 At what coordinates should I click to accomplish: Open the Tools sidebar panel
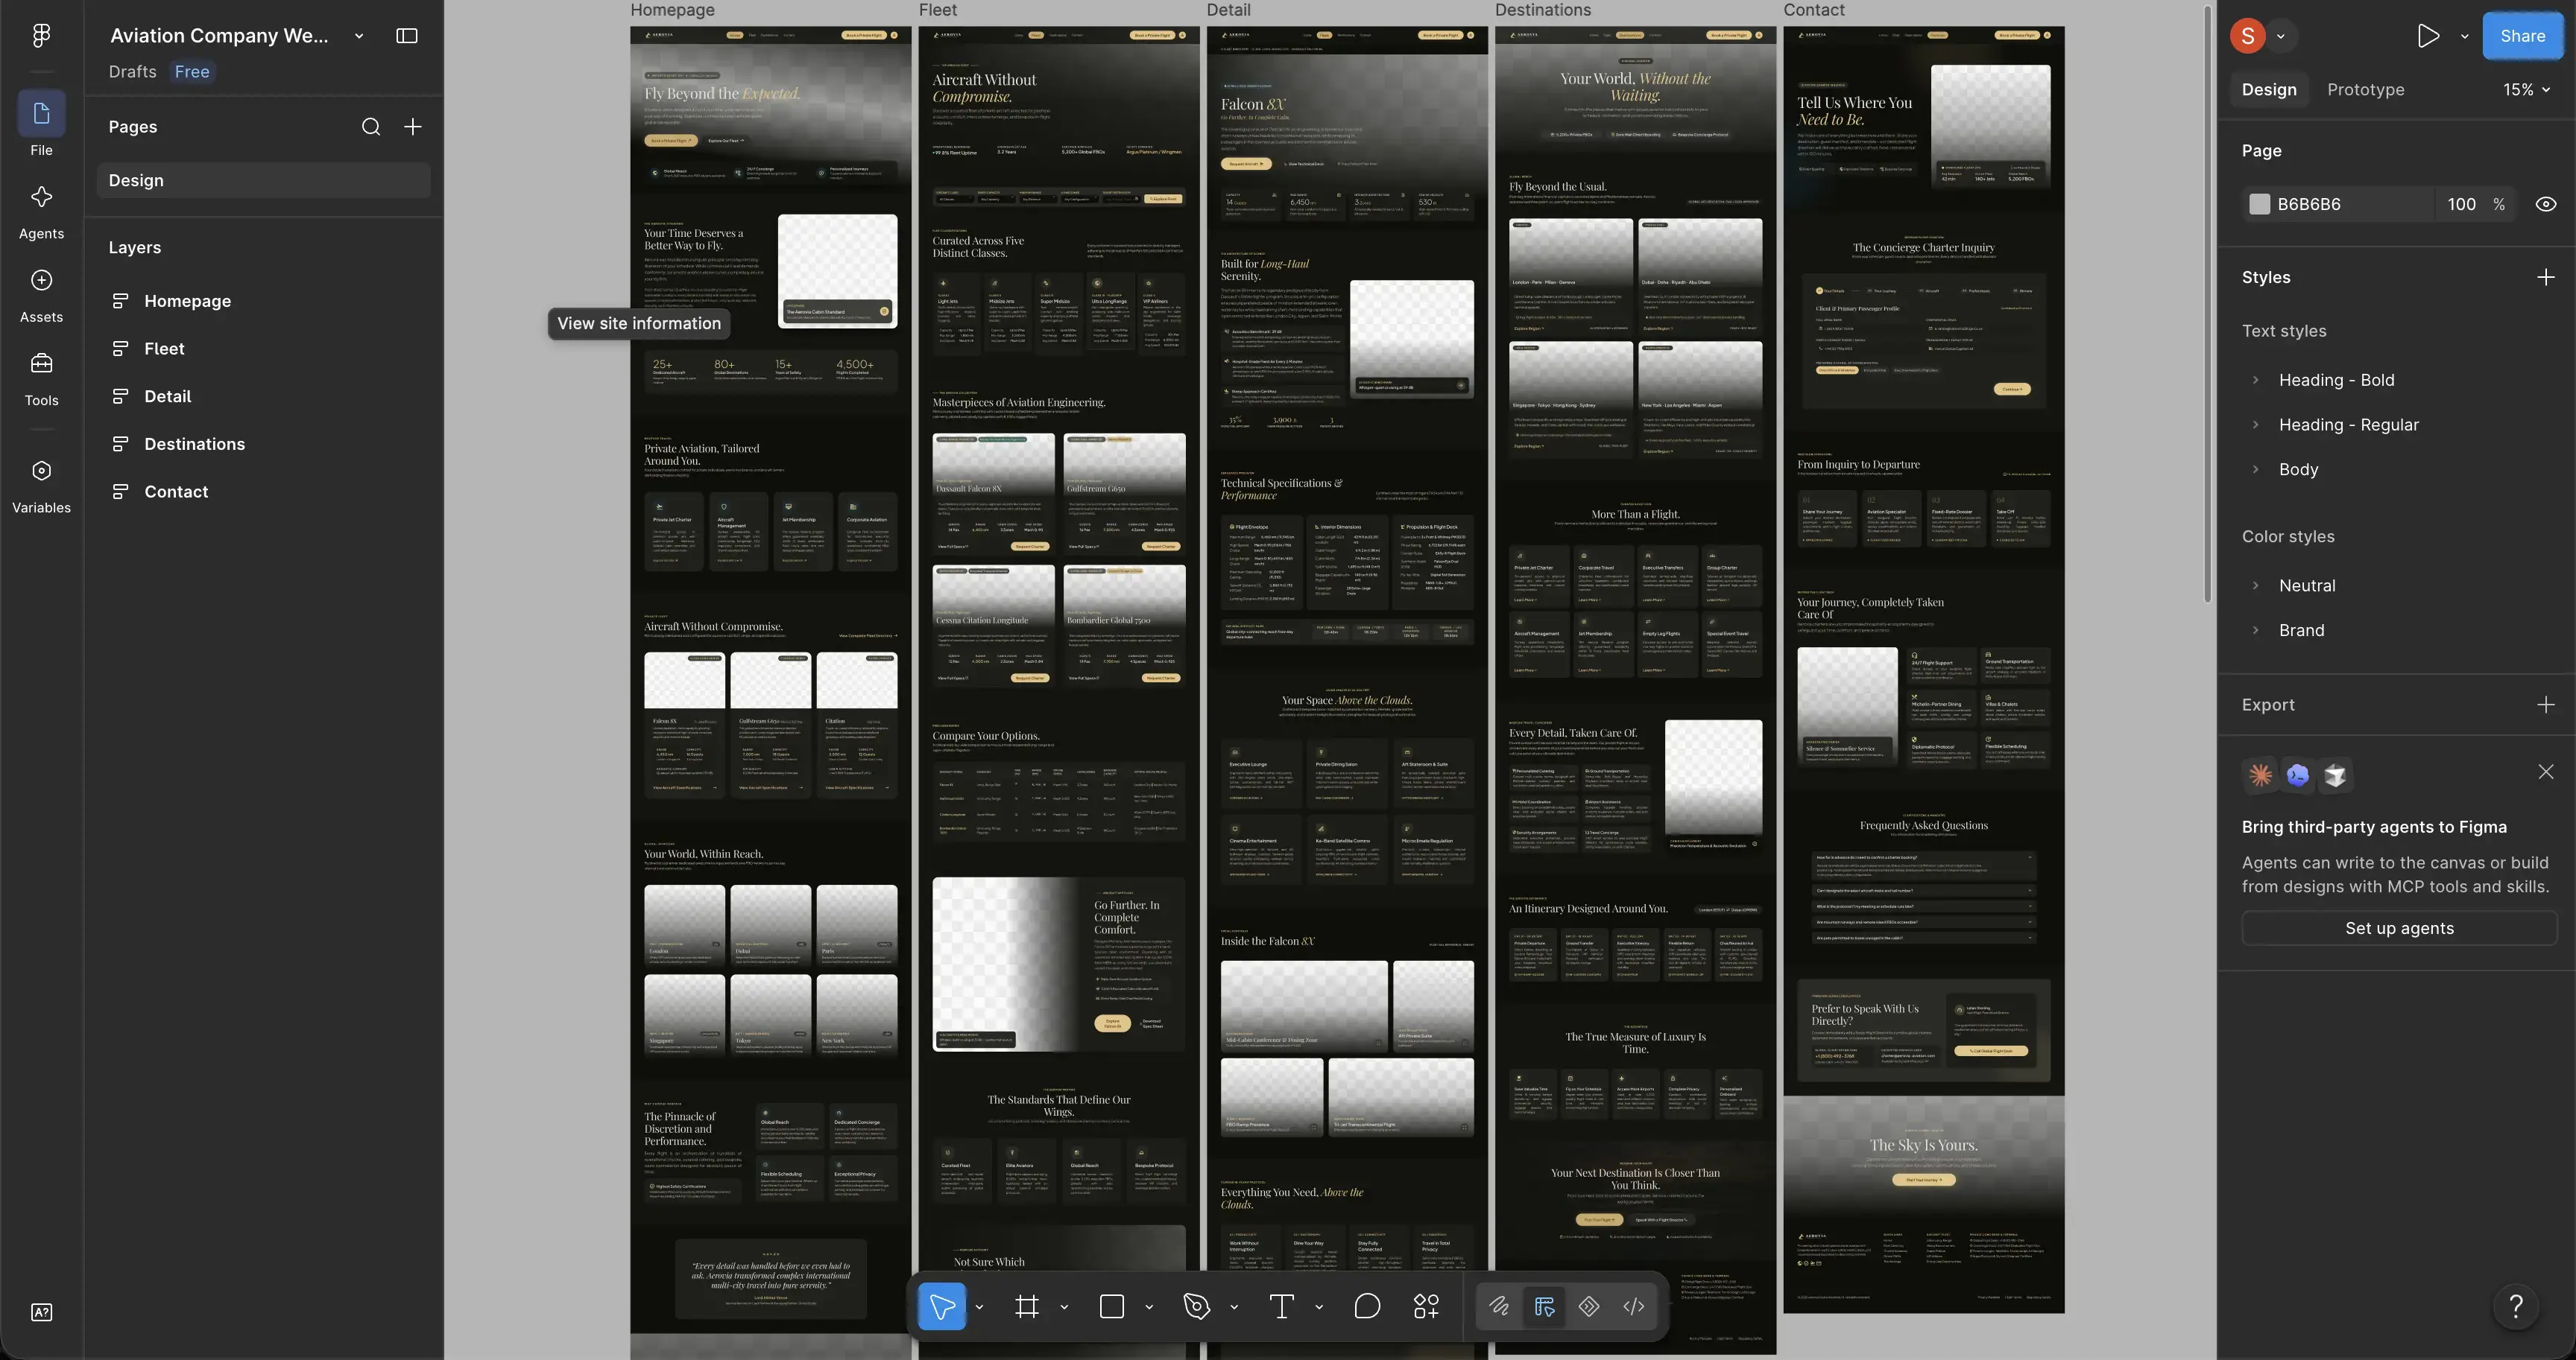point(41,378)
